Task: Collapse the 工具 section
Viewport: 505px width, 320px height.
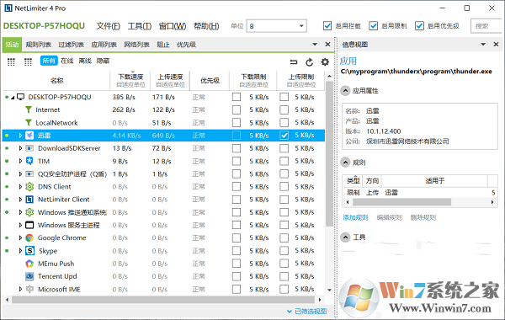Action: (345, 237)
